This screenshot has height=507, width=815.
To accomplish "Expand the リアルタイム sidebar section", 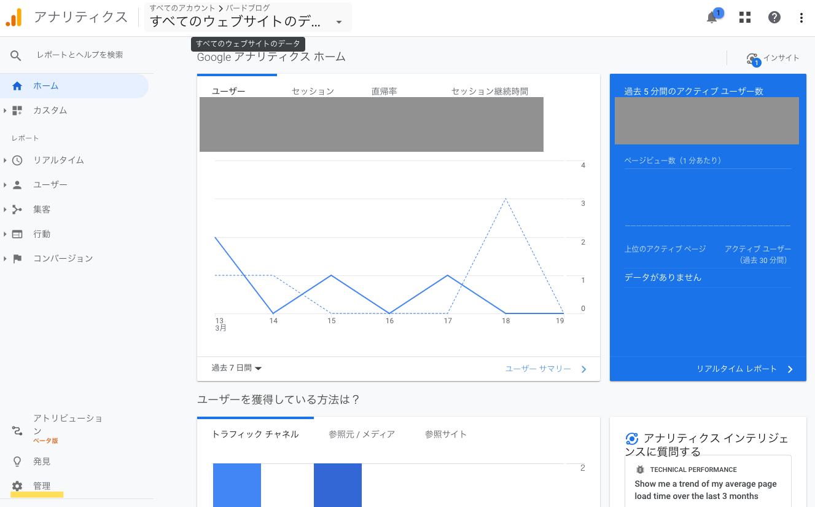I will [5, 160].
